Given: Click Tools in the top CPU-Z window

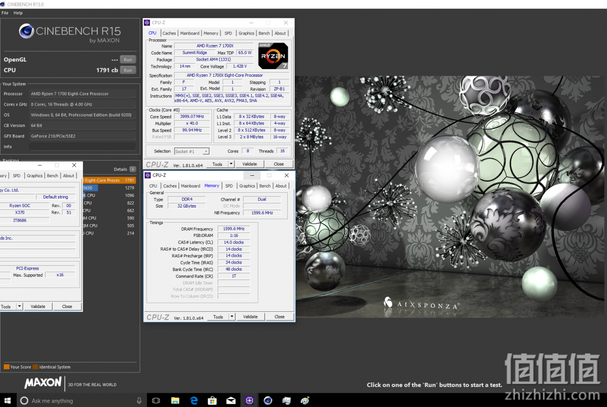Looking at the screenshot, I should pyautogui.click(x=217, y=164).
